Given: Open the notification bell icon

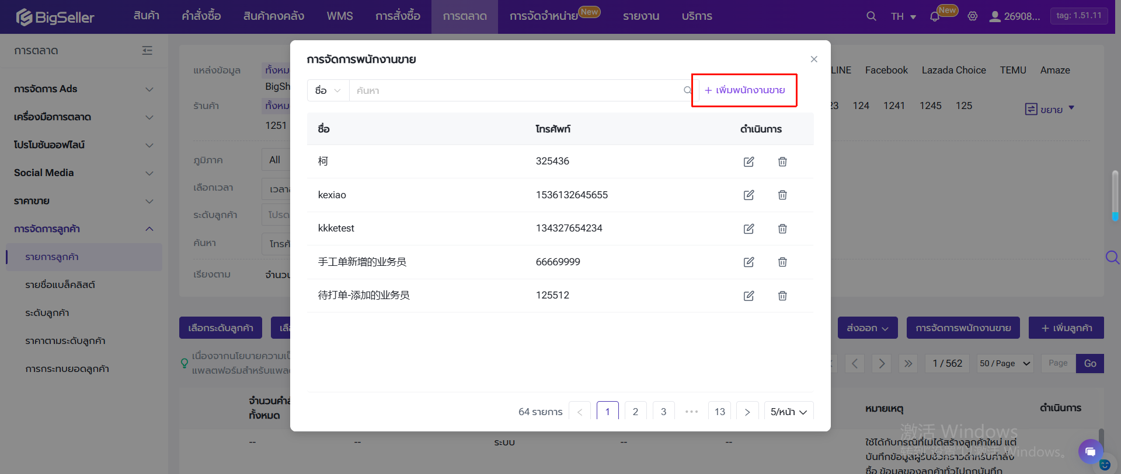Looking at the screenshot, I should coord(935,16).
